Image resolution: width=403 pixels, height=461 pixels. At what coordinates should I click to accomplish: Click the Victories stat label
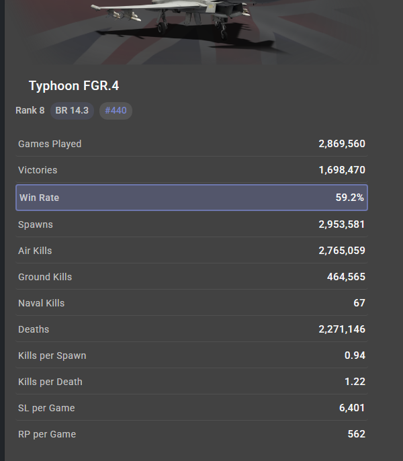[x=38, y=170]
